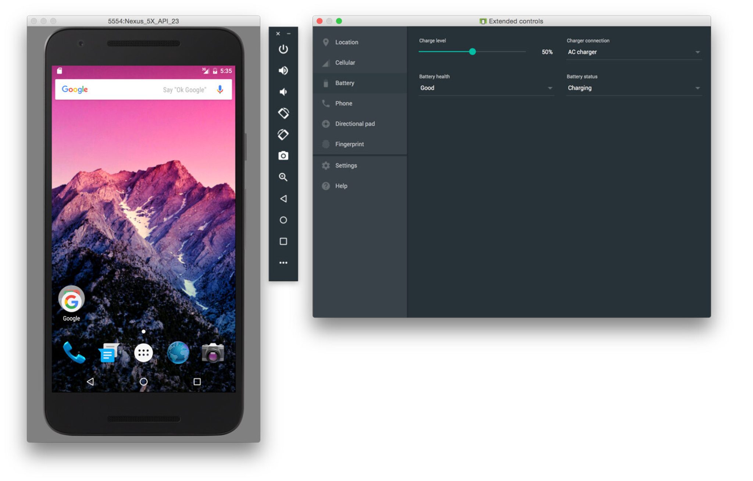753x481 pixels.
Task: Open the app drawer on the home screen
Action: [x=143, y=352]
